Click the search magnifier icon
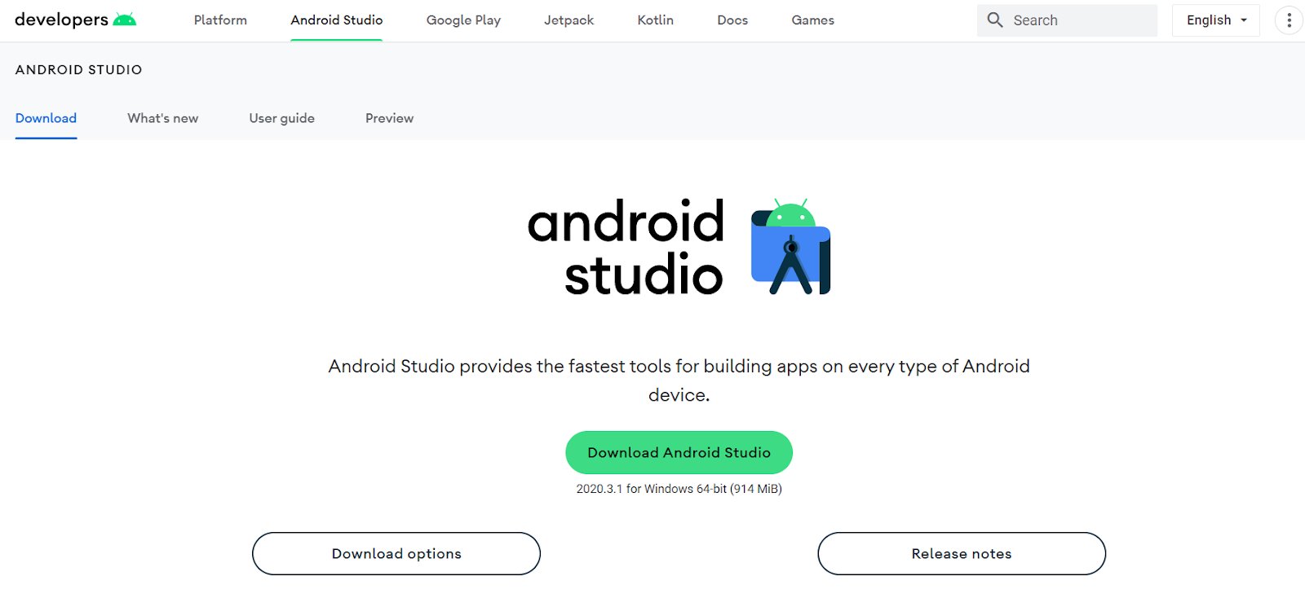Viewport: 1305px width, 607px height. click(x=994, y=20)
